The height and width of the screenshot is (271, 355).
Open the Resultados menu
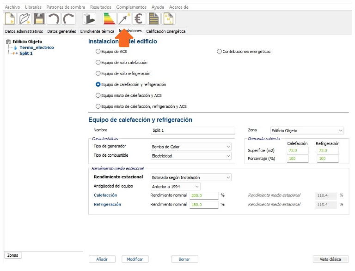coord(100,7)
